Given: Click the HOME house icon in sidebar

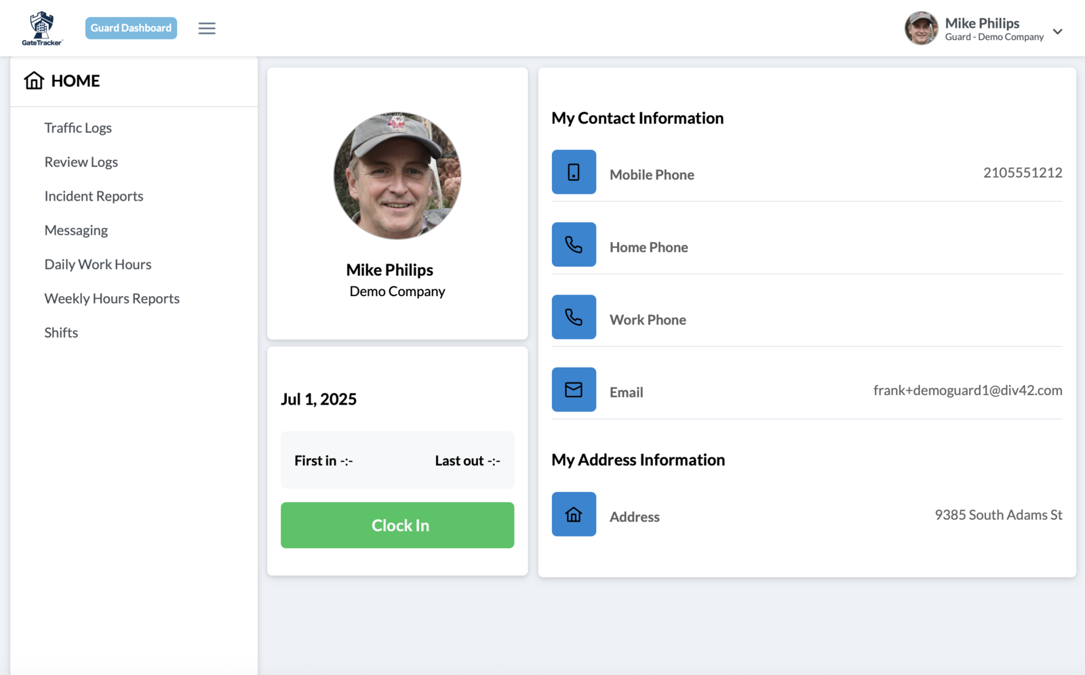Looking at the screenshot, I should point(34,81).
